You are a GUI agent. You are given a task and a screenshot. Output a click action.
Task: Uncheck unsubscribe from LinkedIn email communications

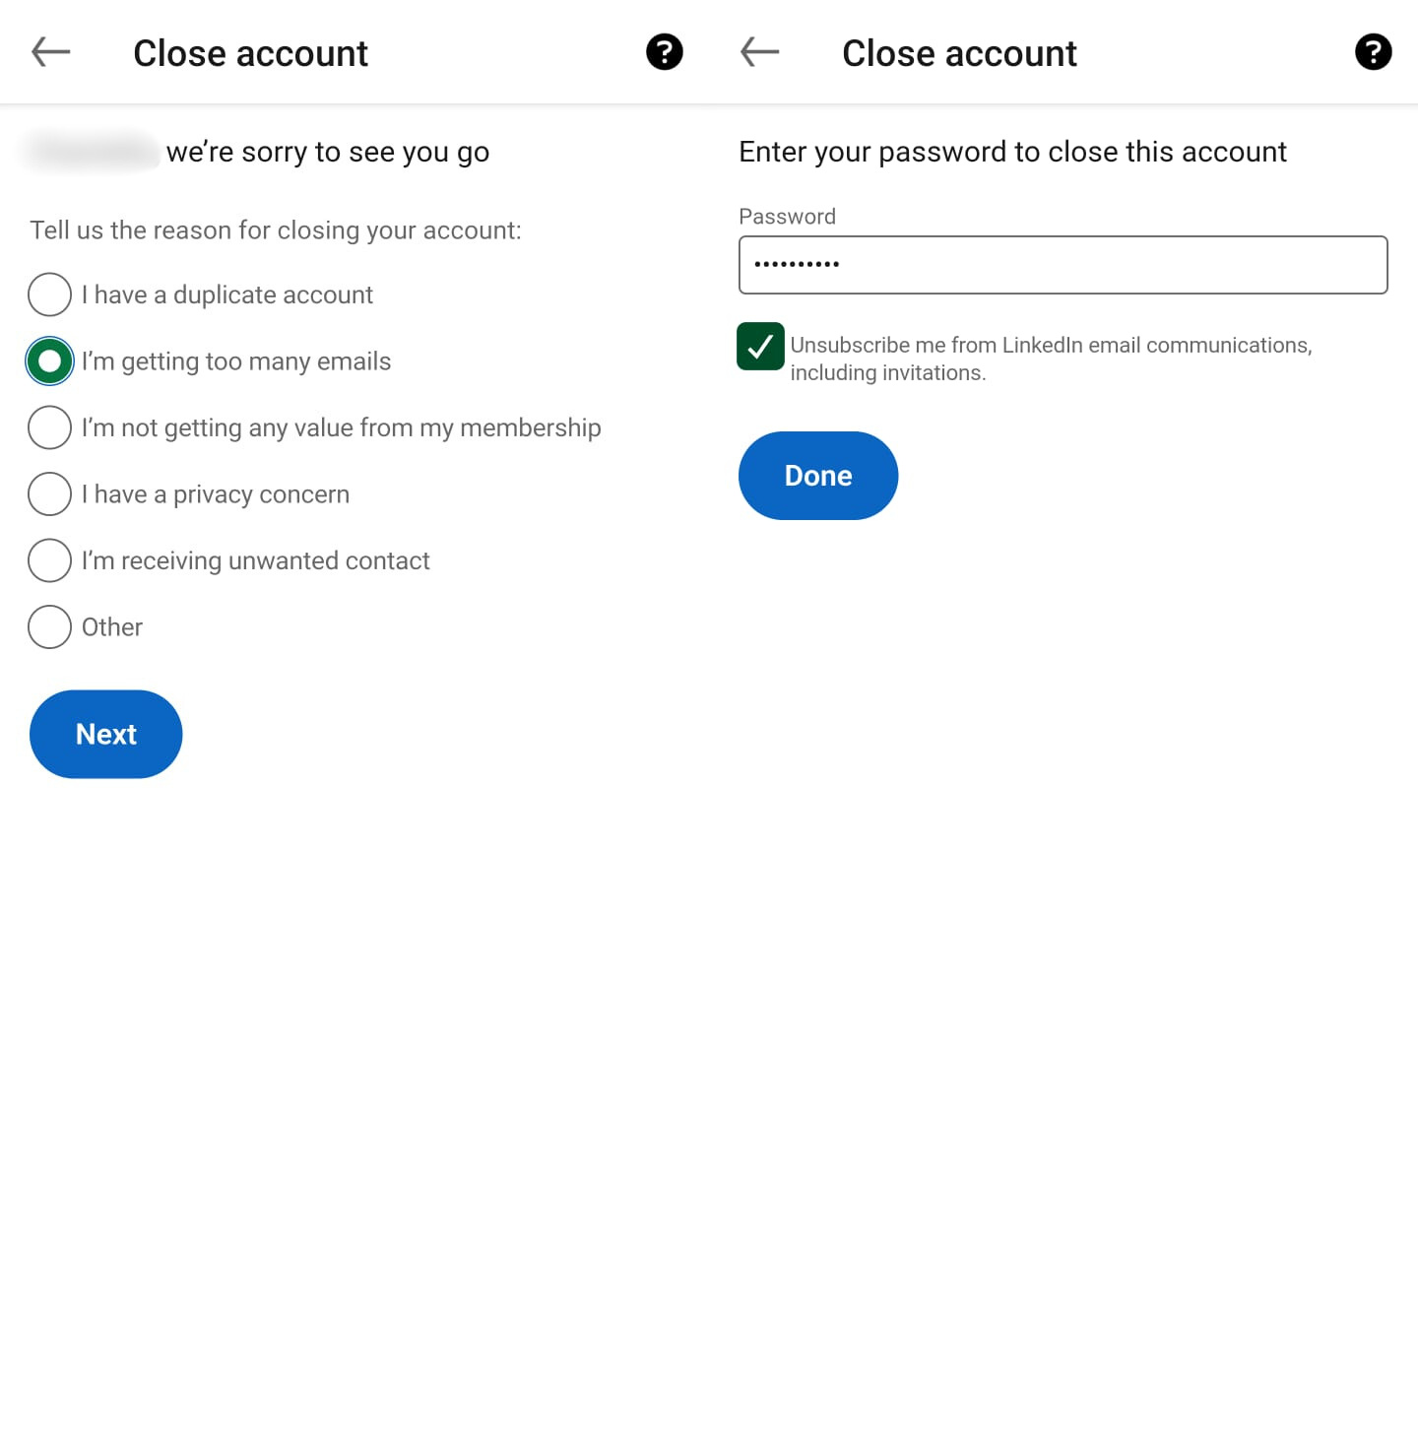[759, 348]
